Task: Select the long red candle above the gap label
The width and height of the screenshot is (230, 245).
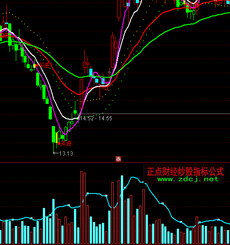Action: pos(81,94)
